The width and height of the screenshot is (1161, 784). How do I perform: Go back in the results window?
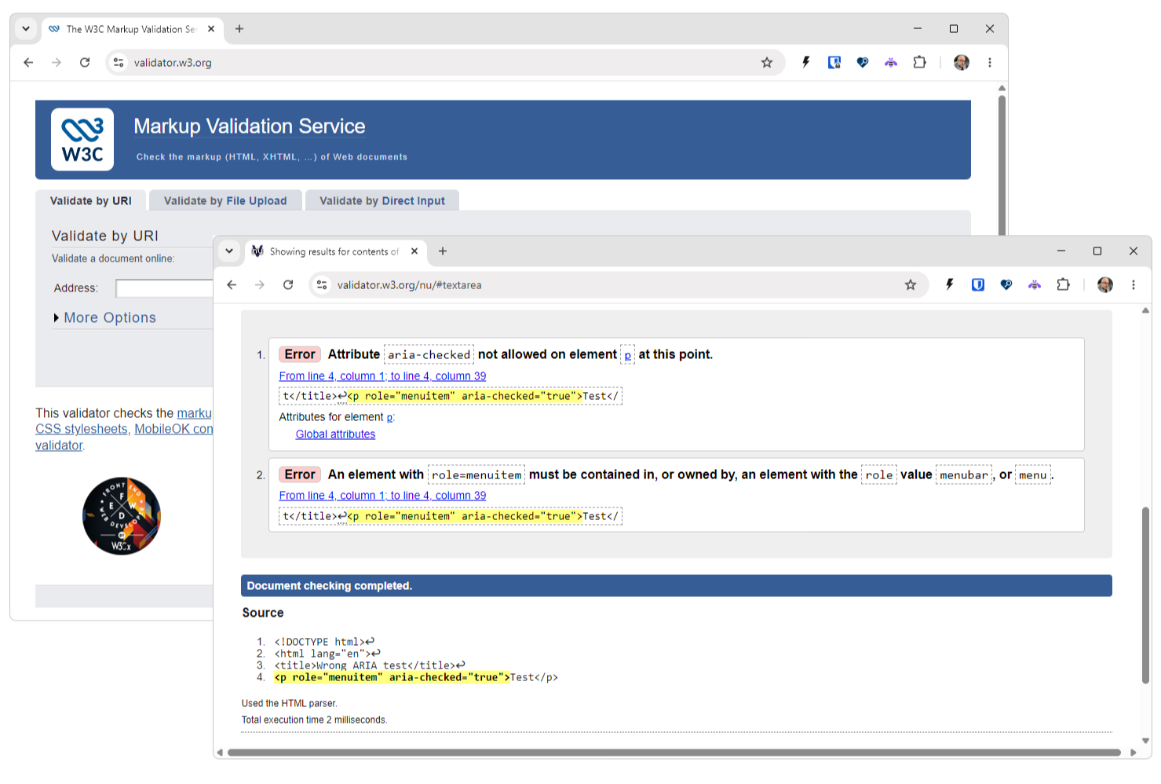(232, 285)
